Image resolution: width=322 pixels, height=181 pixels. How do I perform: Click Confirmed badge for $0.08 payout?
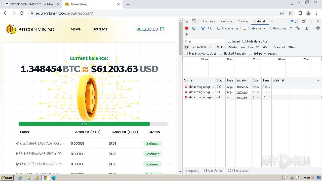[x=152, y=154]
